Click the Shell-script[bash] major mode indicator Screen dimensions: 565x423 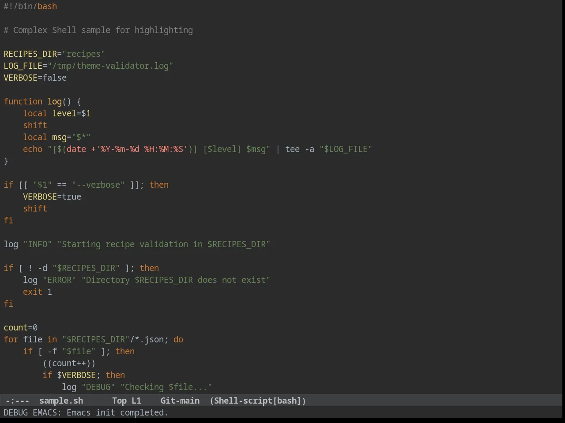click(x=258, y=401)
